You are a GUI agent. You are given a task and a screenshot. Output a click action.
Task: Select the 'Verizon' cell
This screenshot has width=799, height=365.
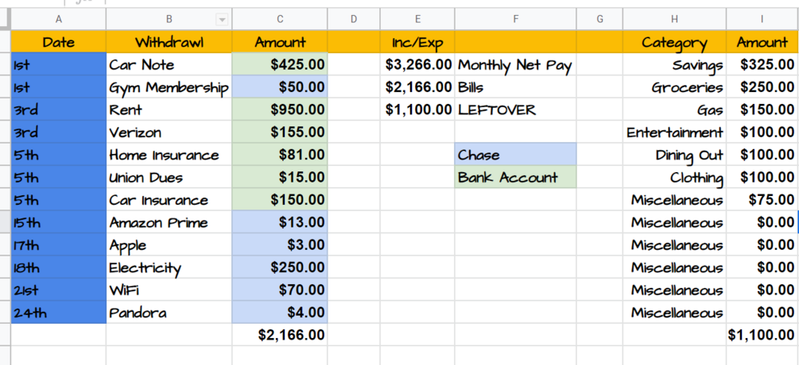click(169, 133)
